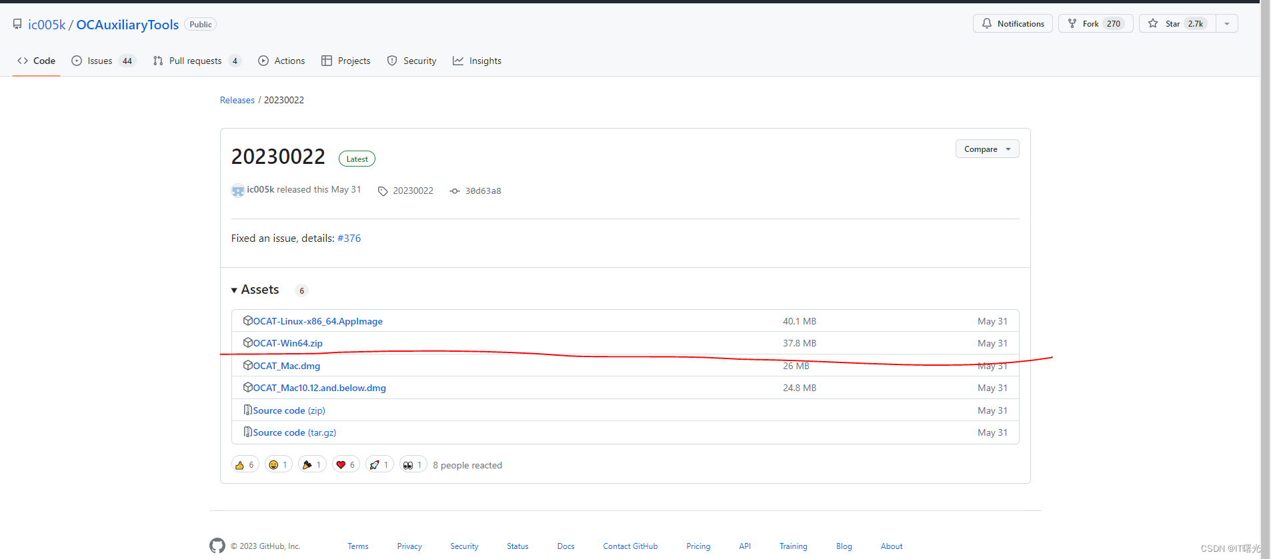Switch to the Code tab
Viewport: 1271px width, 559px height.
click(x=37, y=61)
